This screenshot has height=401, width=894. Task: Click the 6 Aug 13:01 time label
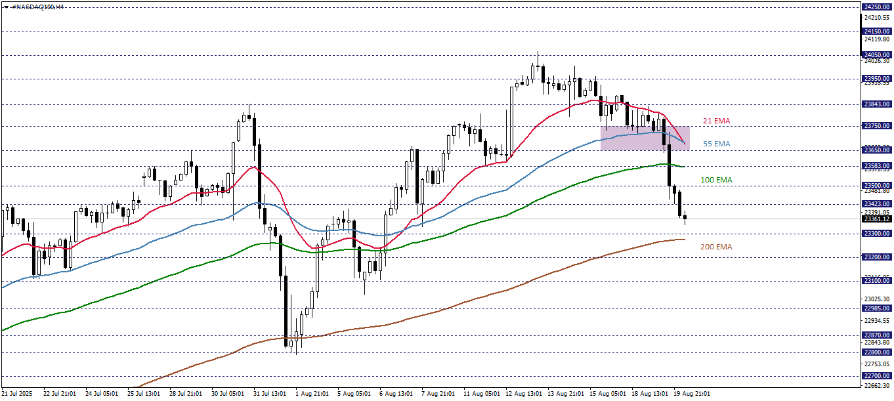395,394
